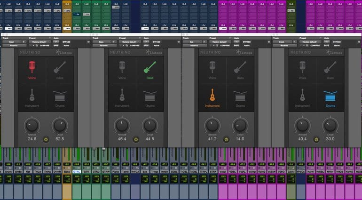Toggle BYPASS in the Bass plug-in header
Image resolution: width=362 pixels, height=200 pixels.
point(156,42)
